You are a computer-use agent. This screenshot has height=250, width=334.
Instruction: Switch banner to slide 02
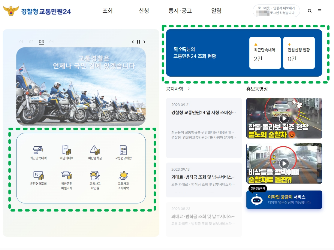coord(31,41)
